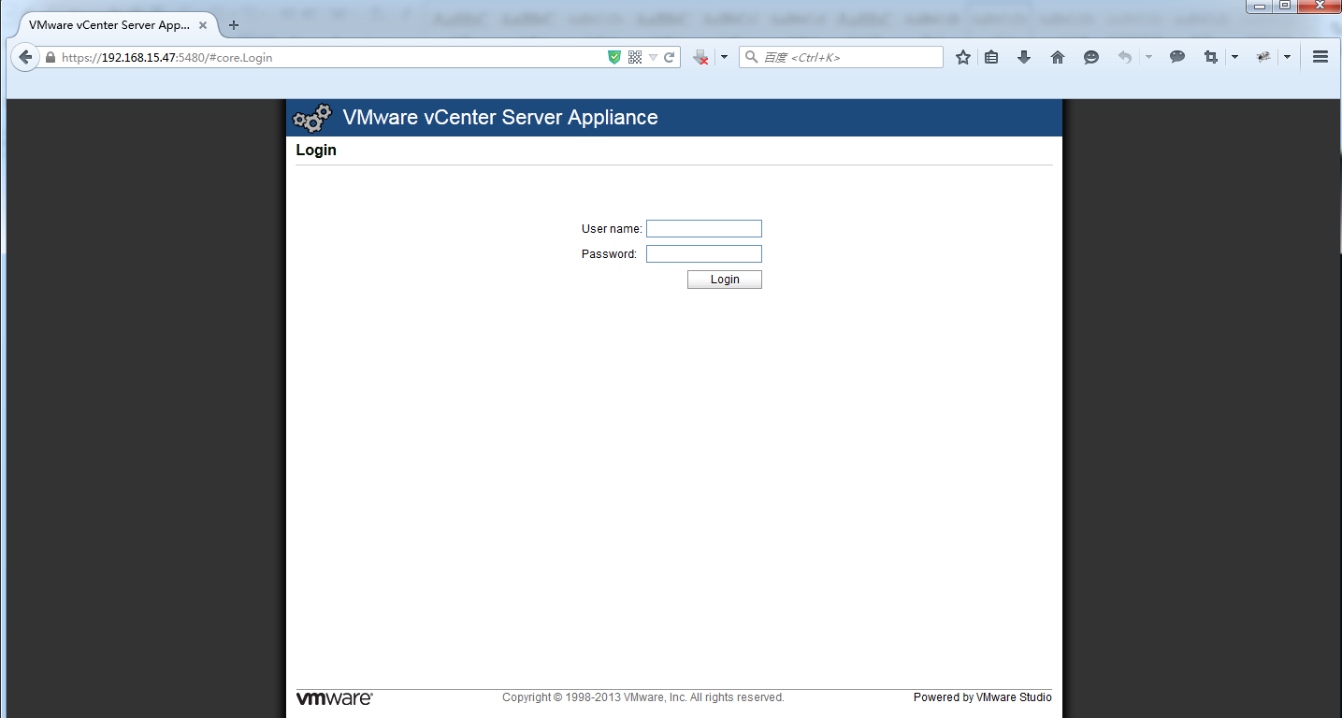
Task: Click the "User name:" label
Action: pyautogui.click(x=612, y=229)
